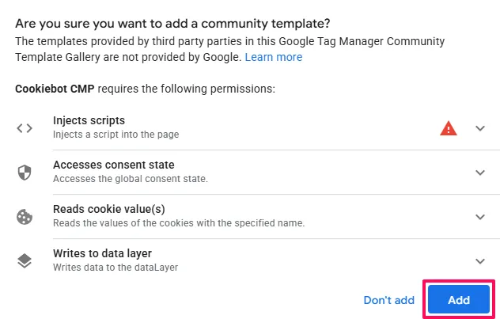
Task: Click the "Injects a script into the page" description
Action: pos(116,135)
